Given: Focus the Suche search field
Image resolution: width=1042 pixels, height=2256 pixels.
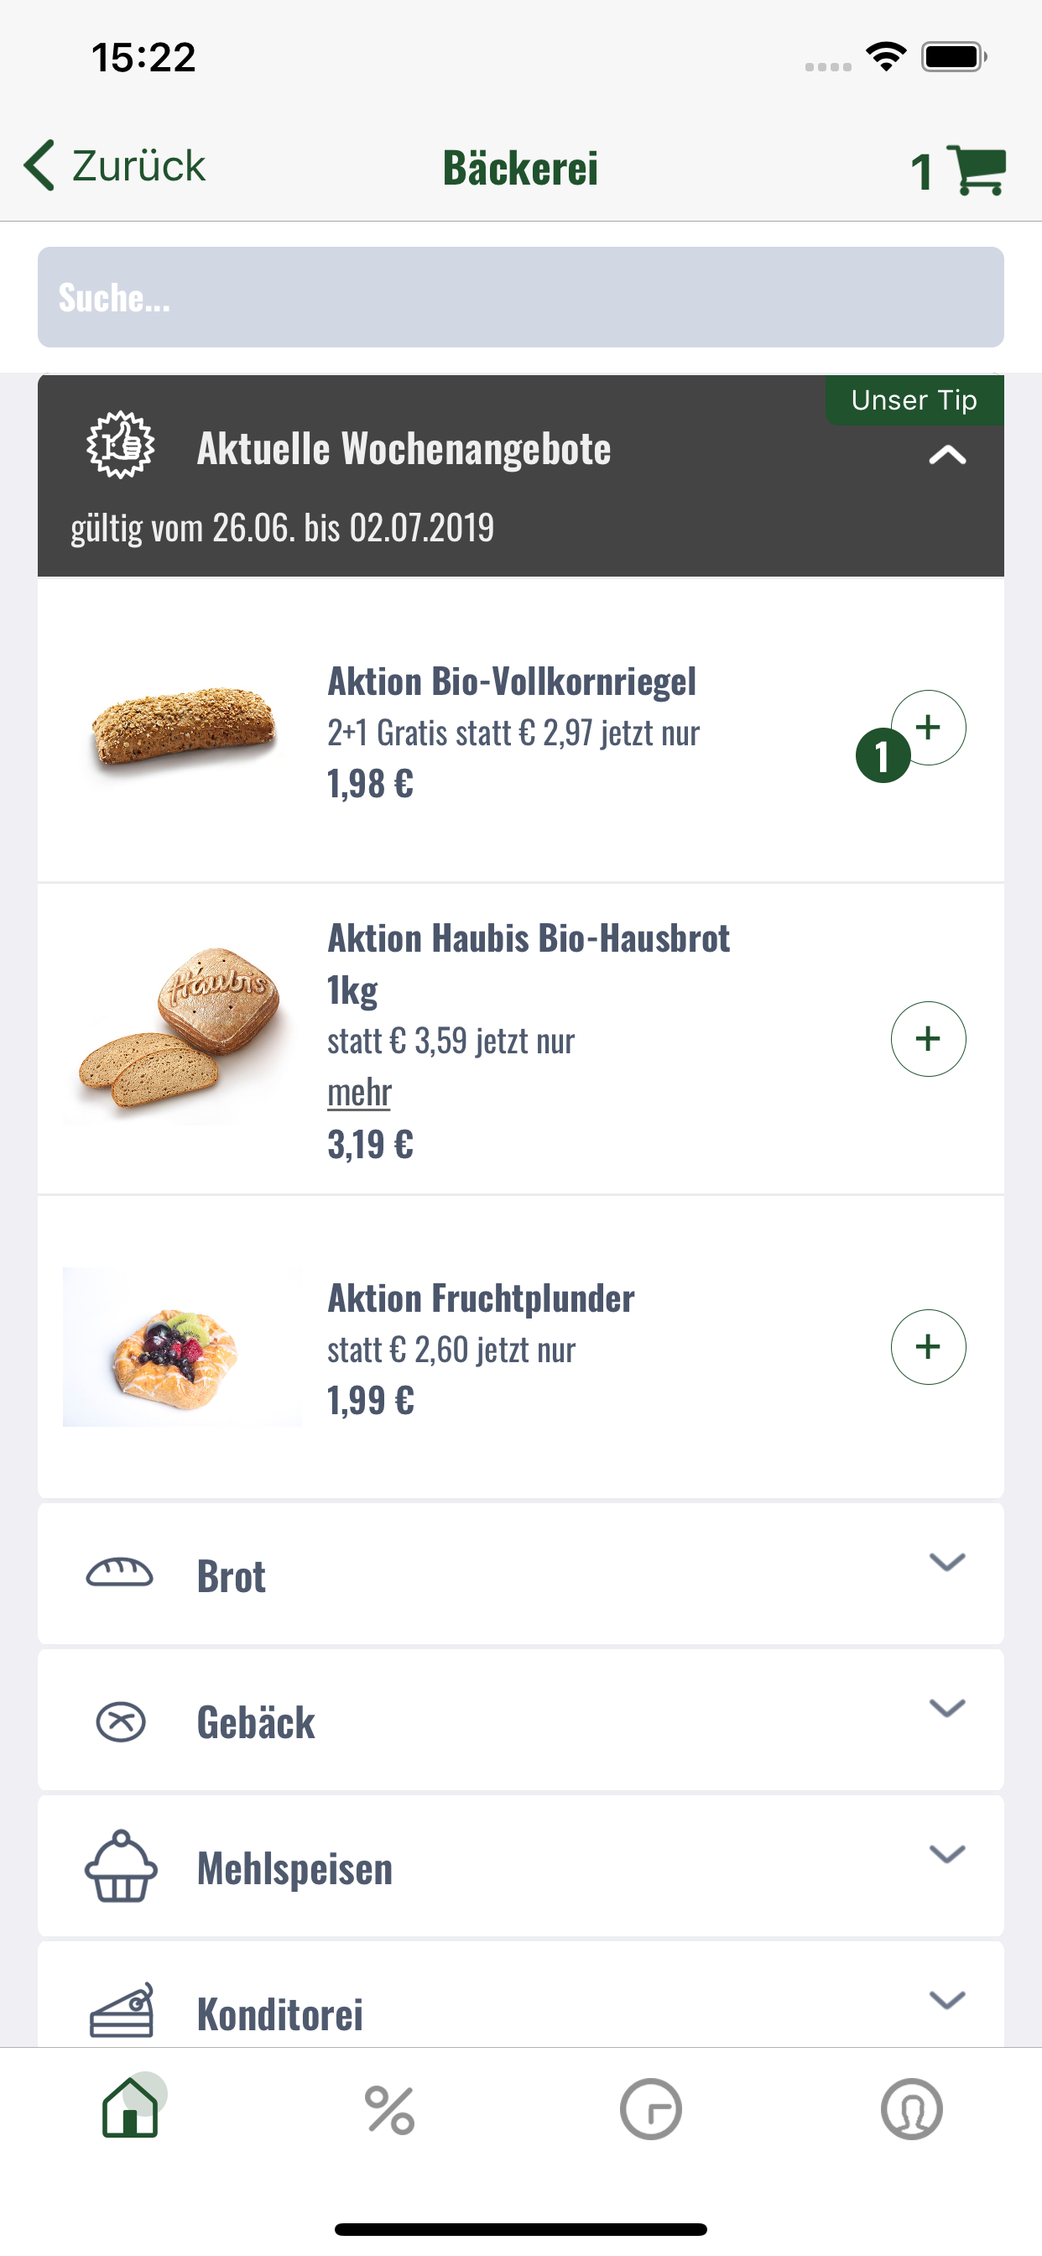Looking at the screenshot, I should click(x=520, y=297).
